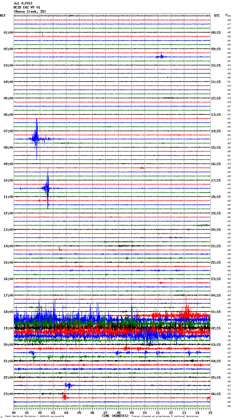Select the 16:00 MST row label

tap(8, 279)
